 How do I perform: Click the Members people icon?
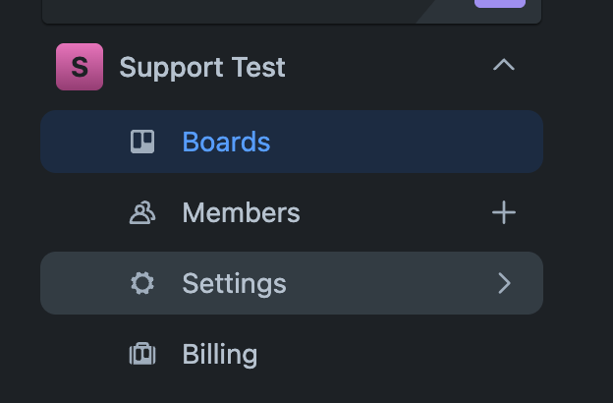click(142, 212)
